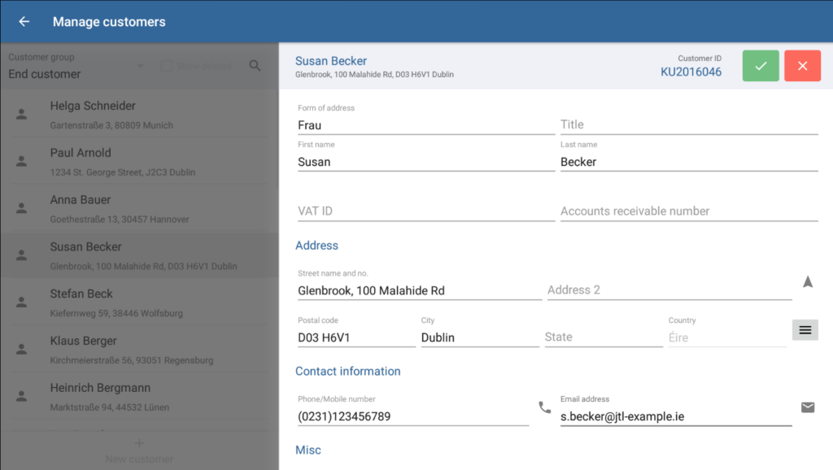Image resolution: width=833 pixels, height=470 pixels.
Task: Open the country list menu icon
Action: (805, 329)
